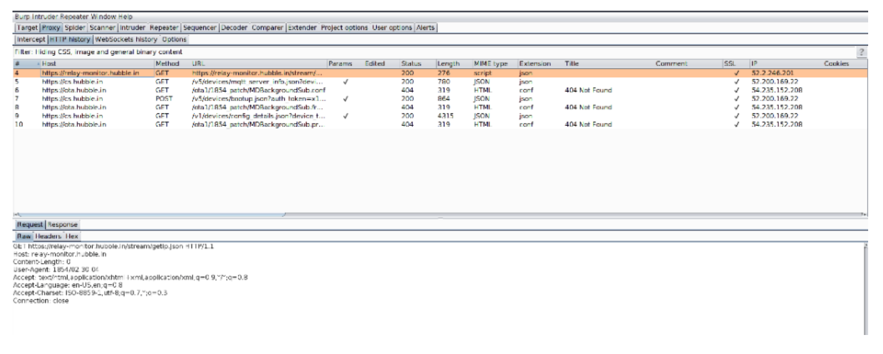The width and height of the screenshot is (883, 354).
Task: Select request 5 mqtt_server_info.json row
Action: pos(440,81)
